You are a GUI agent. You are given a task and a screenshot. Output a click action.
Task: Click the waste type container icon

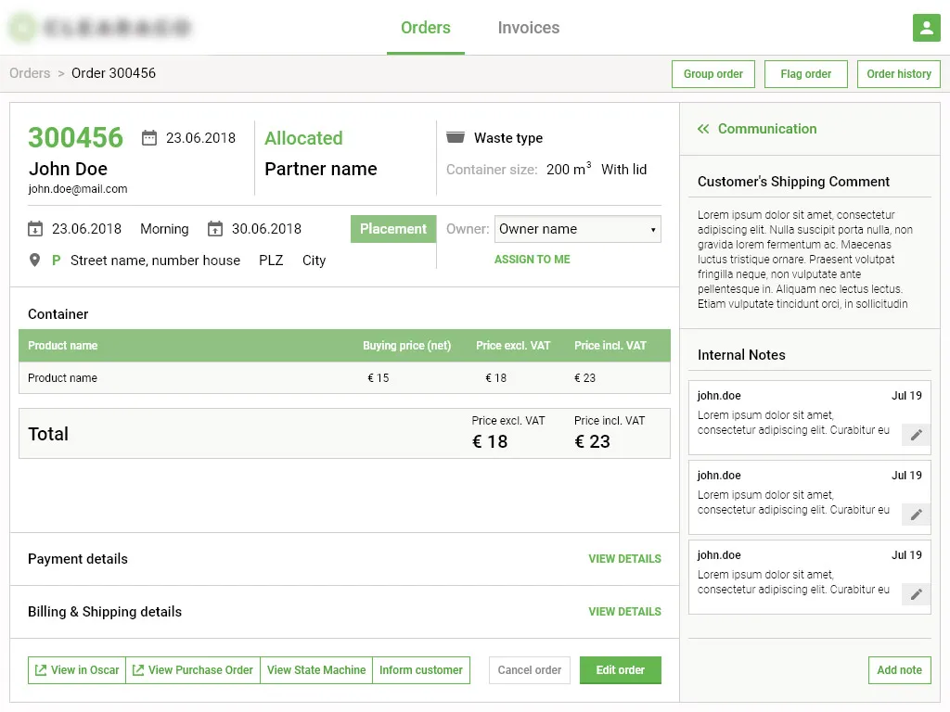(x=455, y=138)
